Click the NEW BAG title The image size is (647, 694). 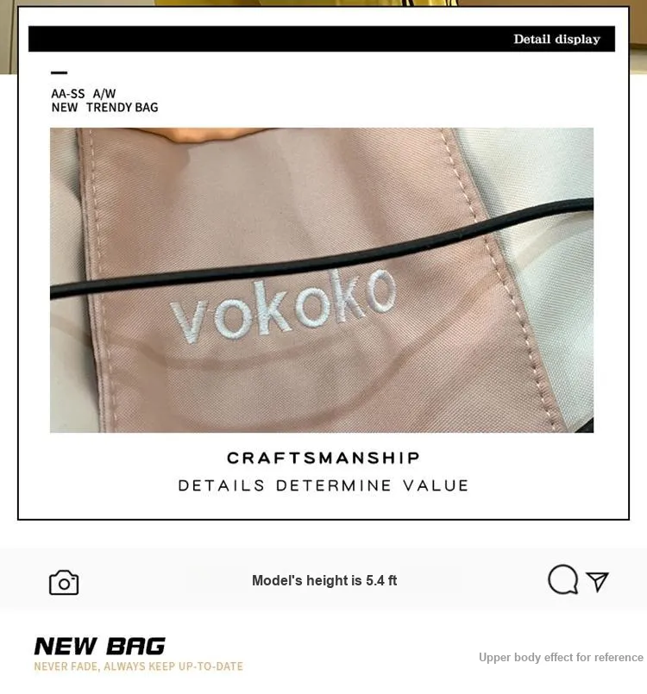[100, 647]
